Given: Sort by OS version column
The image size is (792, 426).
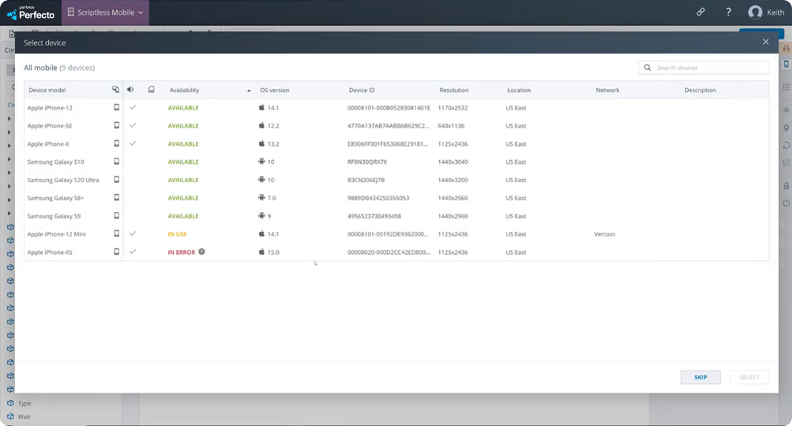Looking at the screenshot, I should 275,90.
